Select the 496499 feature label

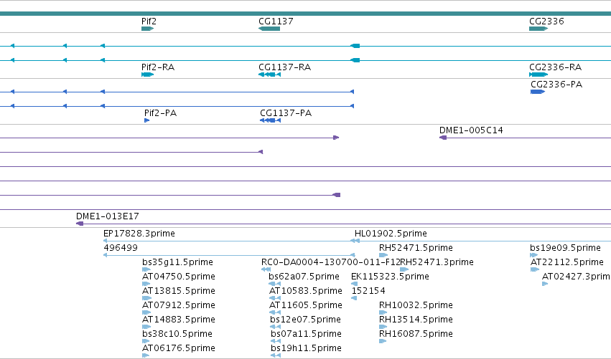121,248
